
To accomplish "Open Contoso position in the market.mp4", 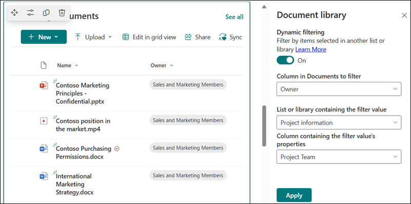I will [83, 125].
